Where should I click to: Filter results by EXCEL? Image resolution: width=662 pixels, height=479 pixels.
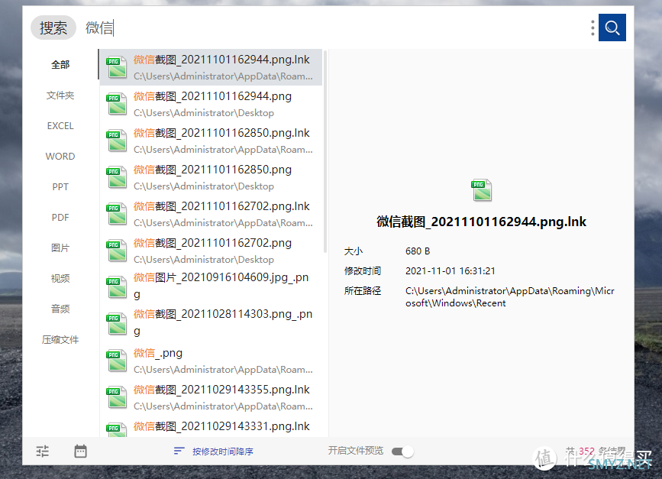[60, 126]
